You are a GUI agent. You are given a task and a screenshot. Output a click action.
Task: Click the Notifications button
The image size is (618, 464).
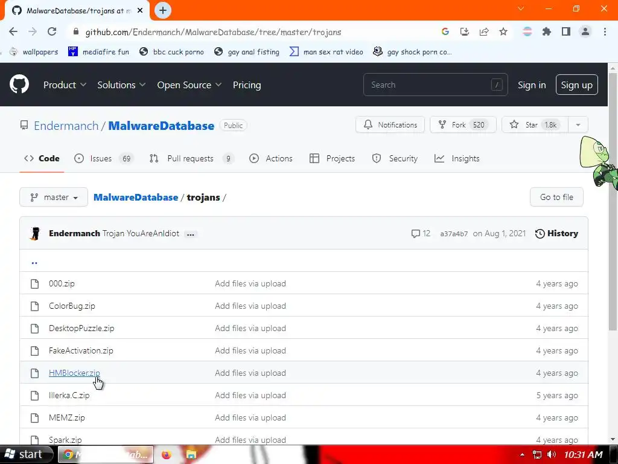(x=390, y=125)
